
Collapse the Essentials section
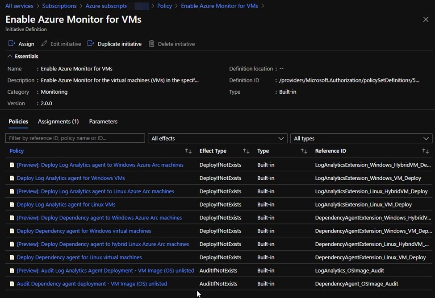coord(10,56)
